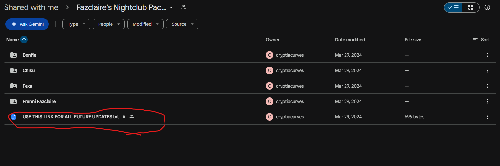Viewport: 500px width, 166px height.
Task: Open the People filter dropdown
Action: pos(109,24)
